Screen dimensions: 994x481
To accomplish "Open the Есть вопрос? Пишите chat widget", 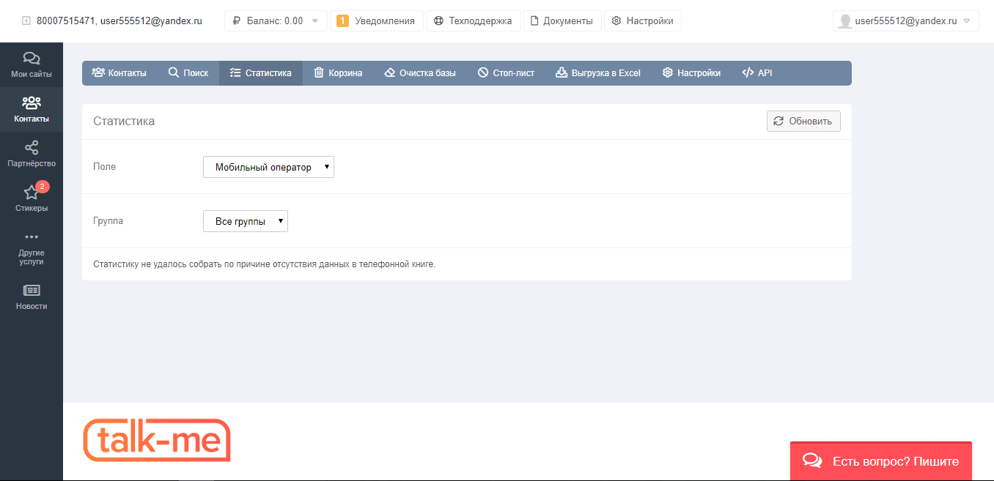I will pyautogui.click(x=880, y=461).
